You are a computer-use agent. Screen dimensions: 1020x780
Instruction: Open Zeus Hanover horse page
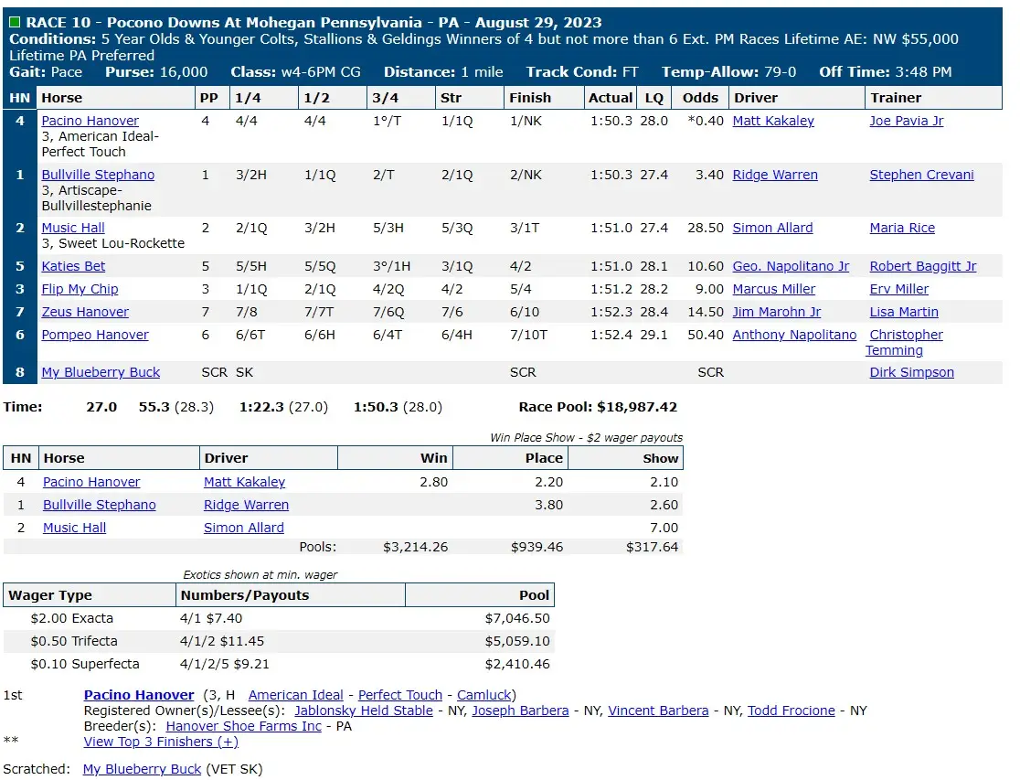coord(85,312)
